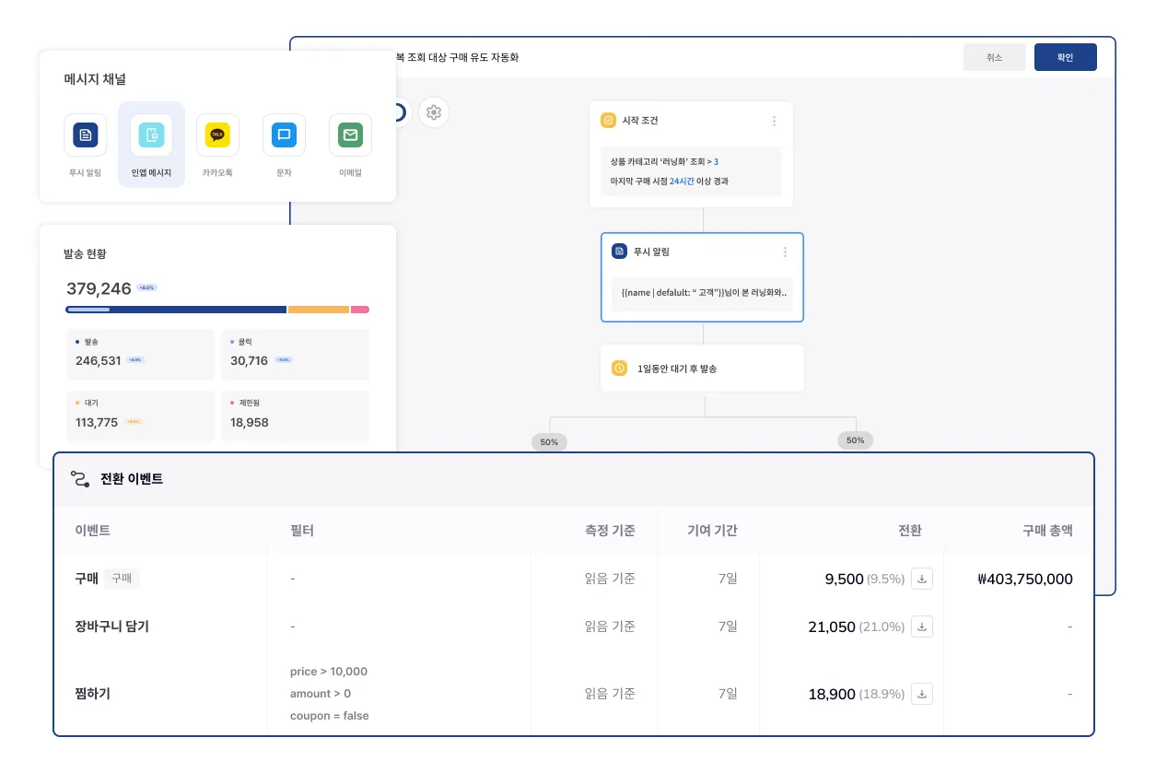Click the 측정 기준 column header
This screenshot has width=1156, height=773.
610,531
